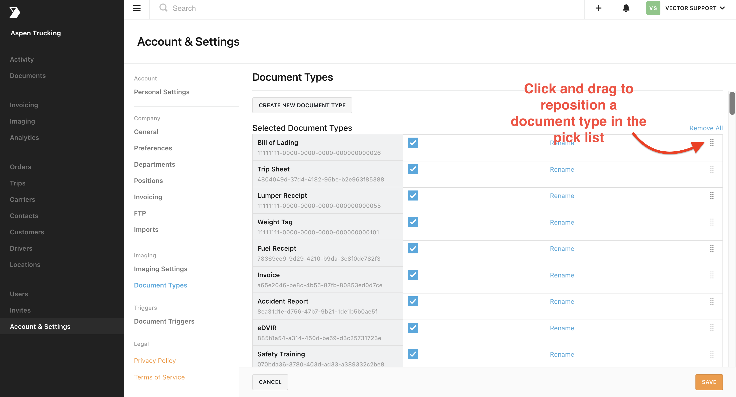Grab the drag handle for Bill of Lading

tap(712, 143)
